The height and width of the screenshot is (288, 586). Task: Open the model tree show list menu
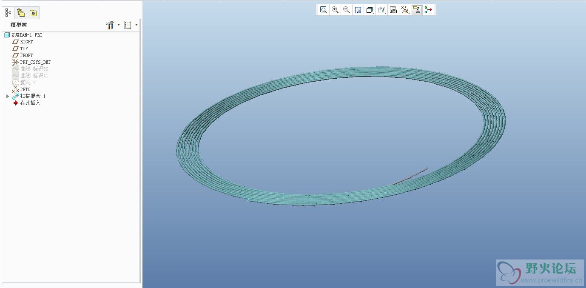131,25
